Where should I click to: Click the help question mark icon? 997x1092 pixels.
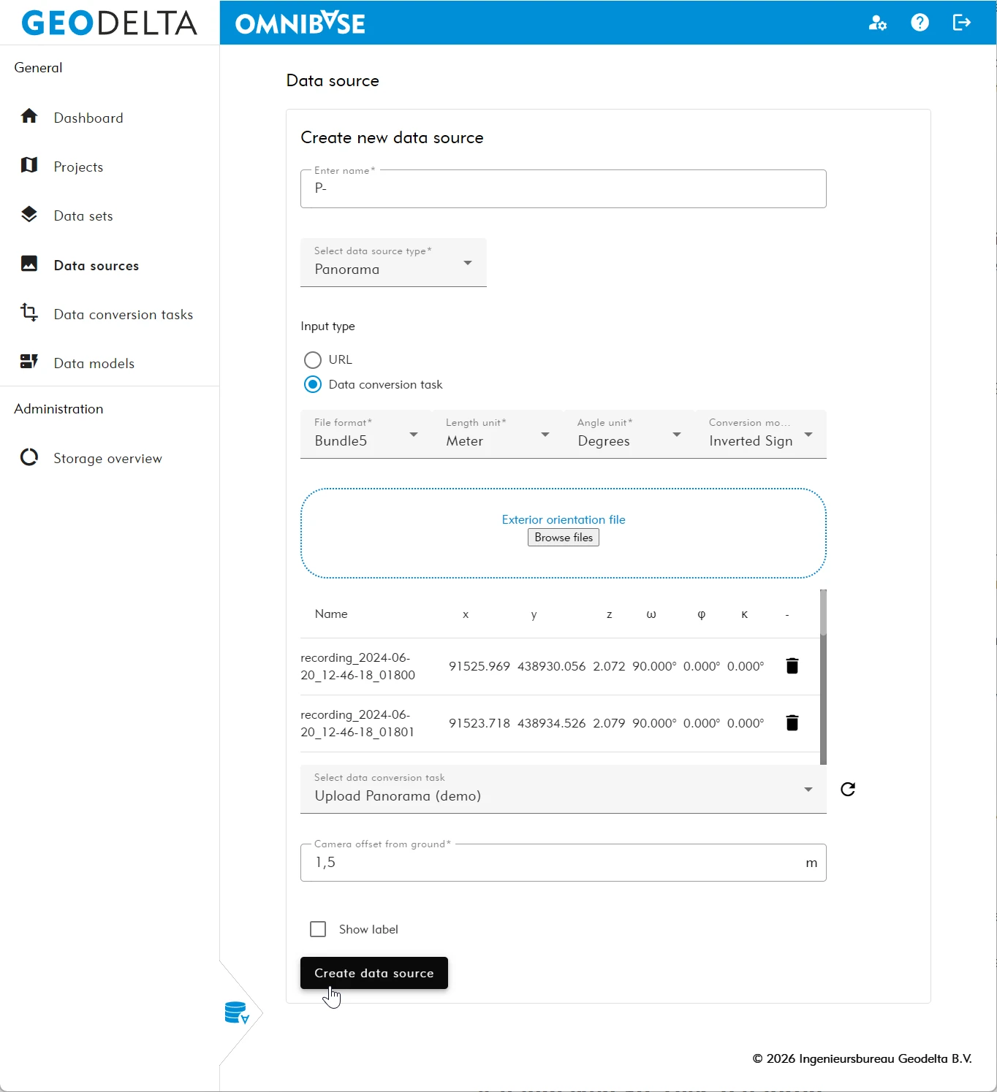[920, 23]
